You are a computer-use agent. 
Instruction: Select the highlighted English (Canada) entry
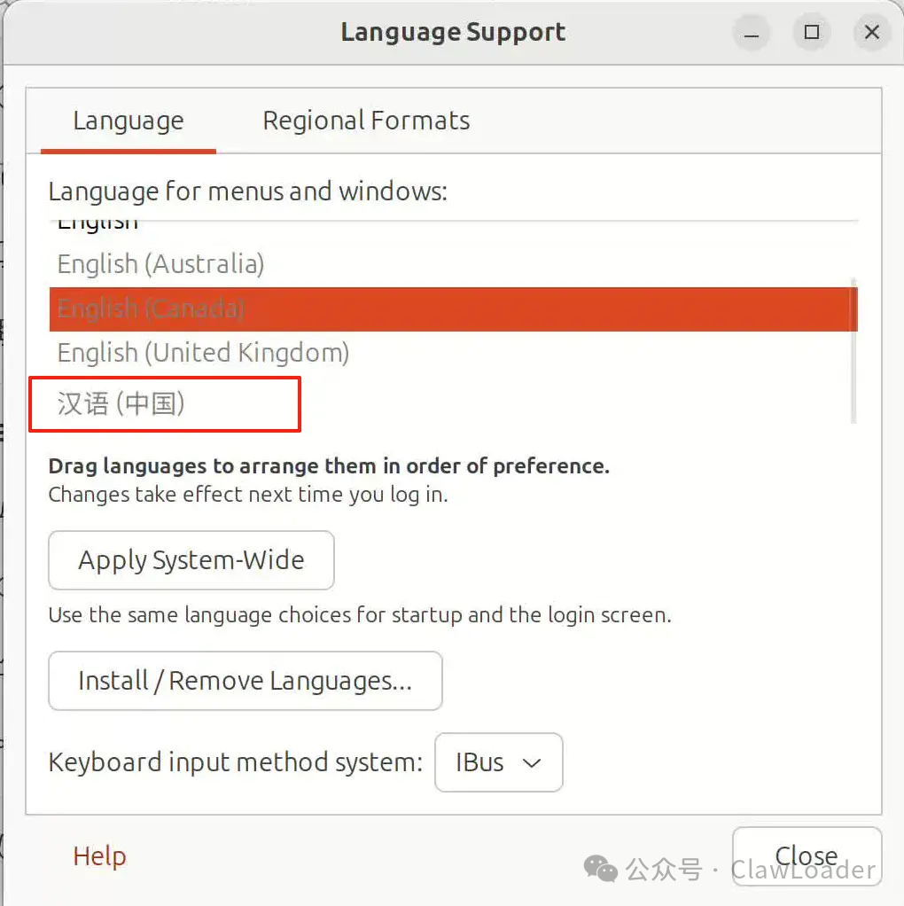454,309
